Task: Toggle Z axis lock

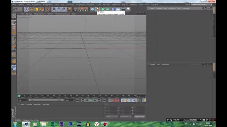Action: (64, 9)
